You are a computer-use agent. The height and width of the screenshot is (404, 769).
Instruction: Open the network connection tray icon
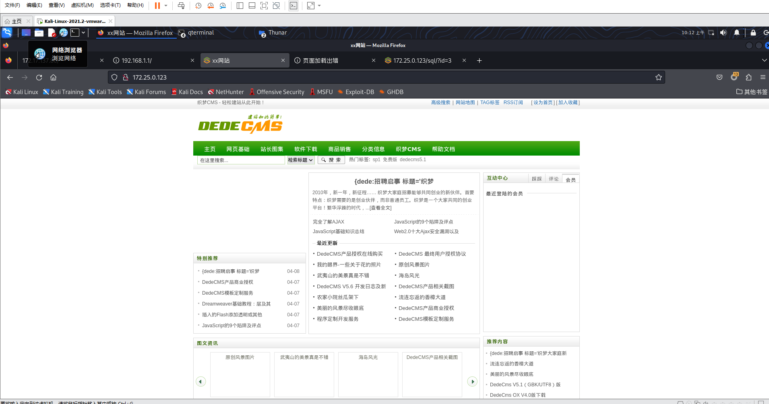pos(711,33)
